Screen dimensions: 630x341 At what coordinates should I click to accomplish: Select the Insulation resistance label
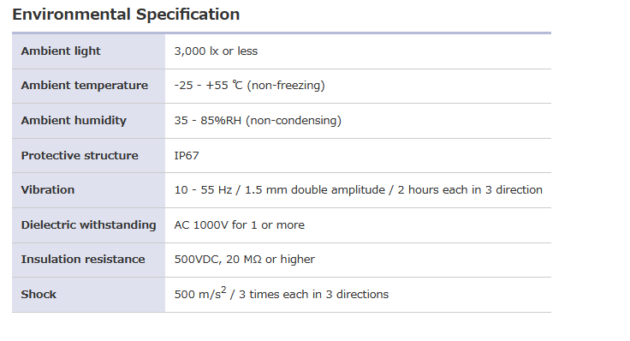83,260
